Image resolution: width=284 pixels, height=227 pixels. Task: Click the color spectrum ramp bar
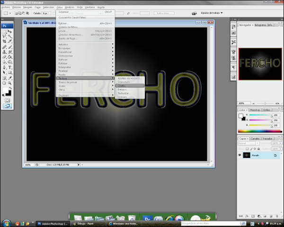[260, 131]
